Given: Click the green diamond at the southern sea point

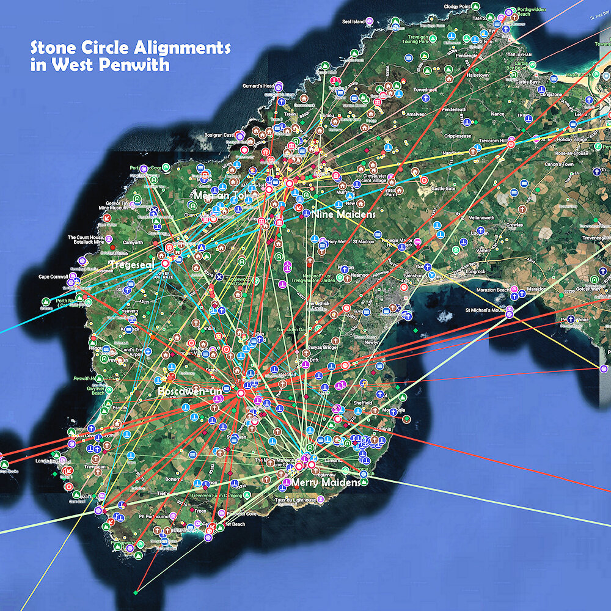Looking at the screenshot, I should [x=136, y=593].
